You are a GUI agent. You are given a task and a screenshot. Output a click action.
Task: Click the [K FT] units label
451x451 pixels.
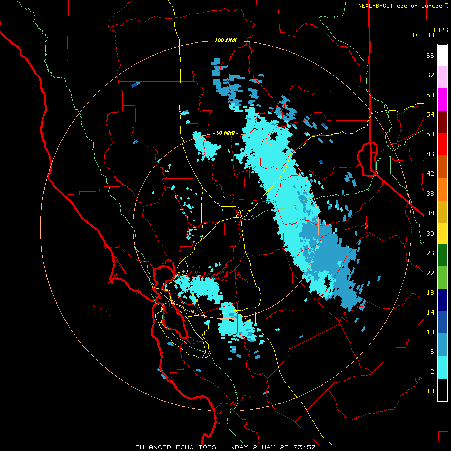423,35
